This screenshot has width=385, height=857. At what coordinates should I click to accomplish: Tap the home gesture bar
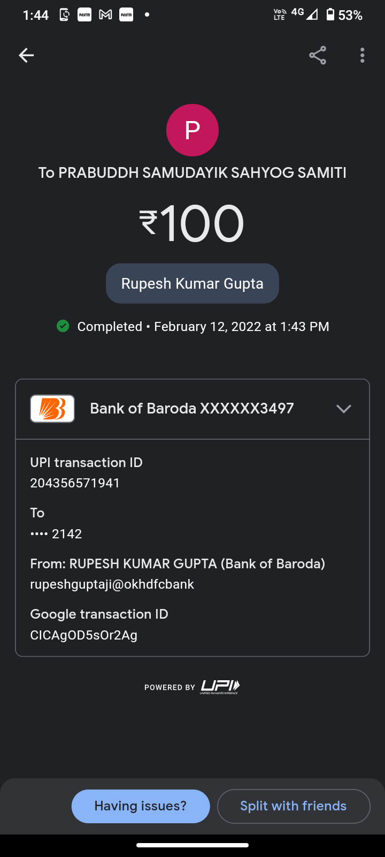pyautogui.click(x=192, y=845)
